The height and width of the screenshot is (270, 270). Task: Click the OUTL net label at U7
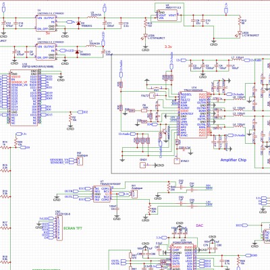(72, 196)
